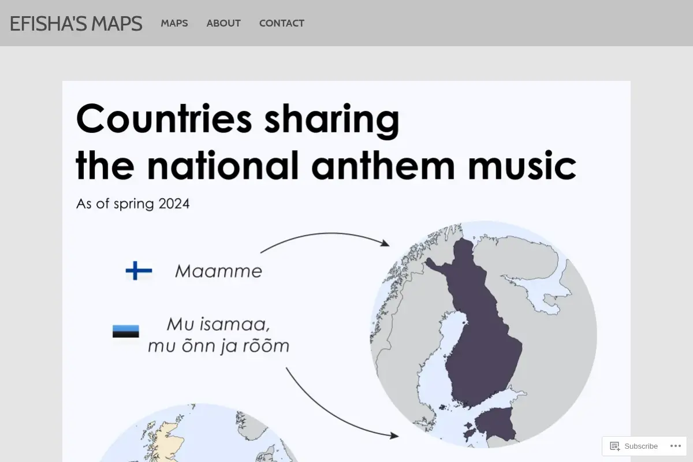The width and height of the screenshot is (693, 462).
Task: Click the Subscribe button
Action: 634,446
